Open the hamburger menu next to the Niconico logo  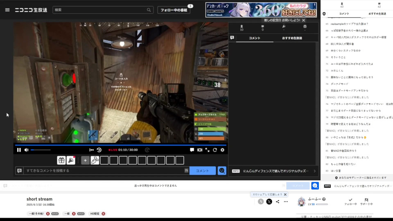(7, 10)
